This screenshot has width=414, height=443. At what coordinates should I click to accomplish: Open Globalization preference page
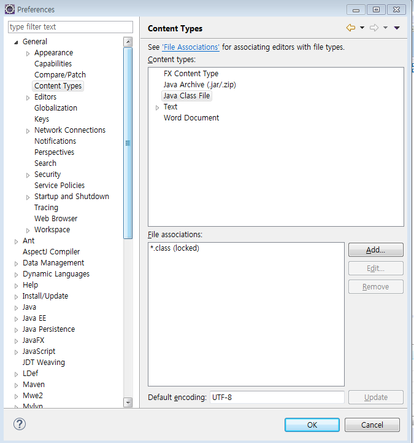[x=56, y=108]
